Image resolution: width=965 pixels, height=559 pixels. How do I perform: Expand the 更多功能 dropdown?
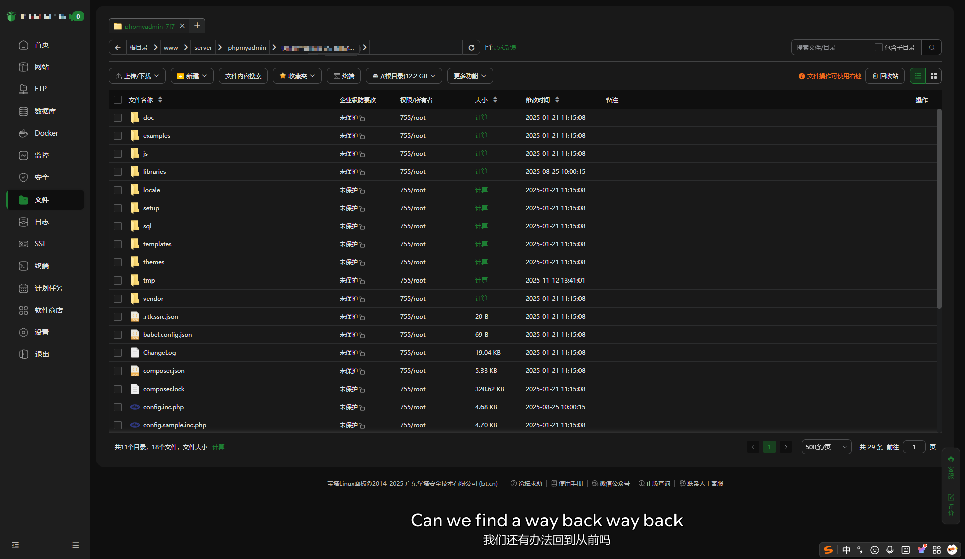[469, 76]
